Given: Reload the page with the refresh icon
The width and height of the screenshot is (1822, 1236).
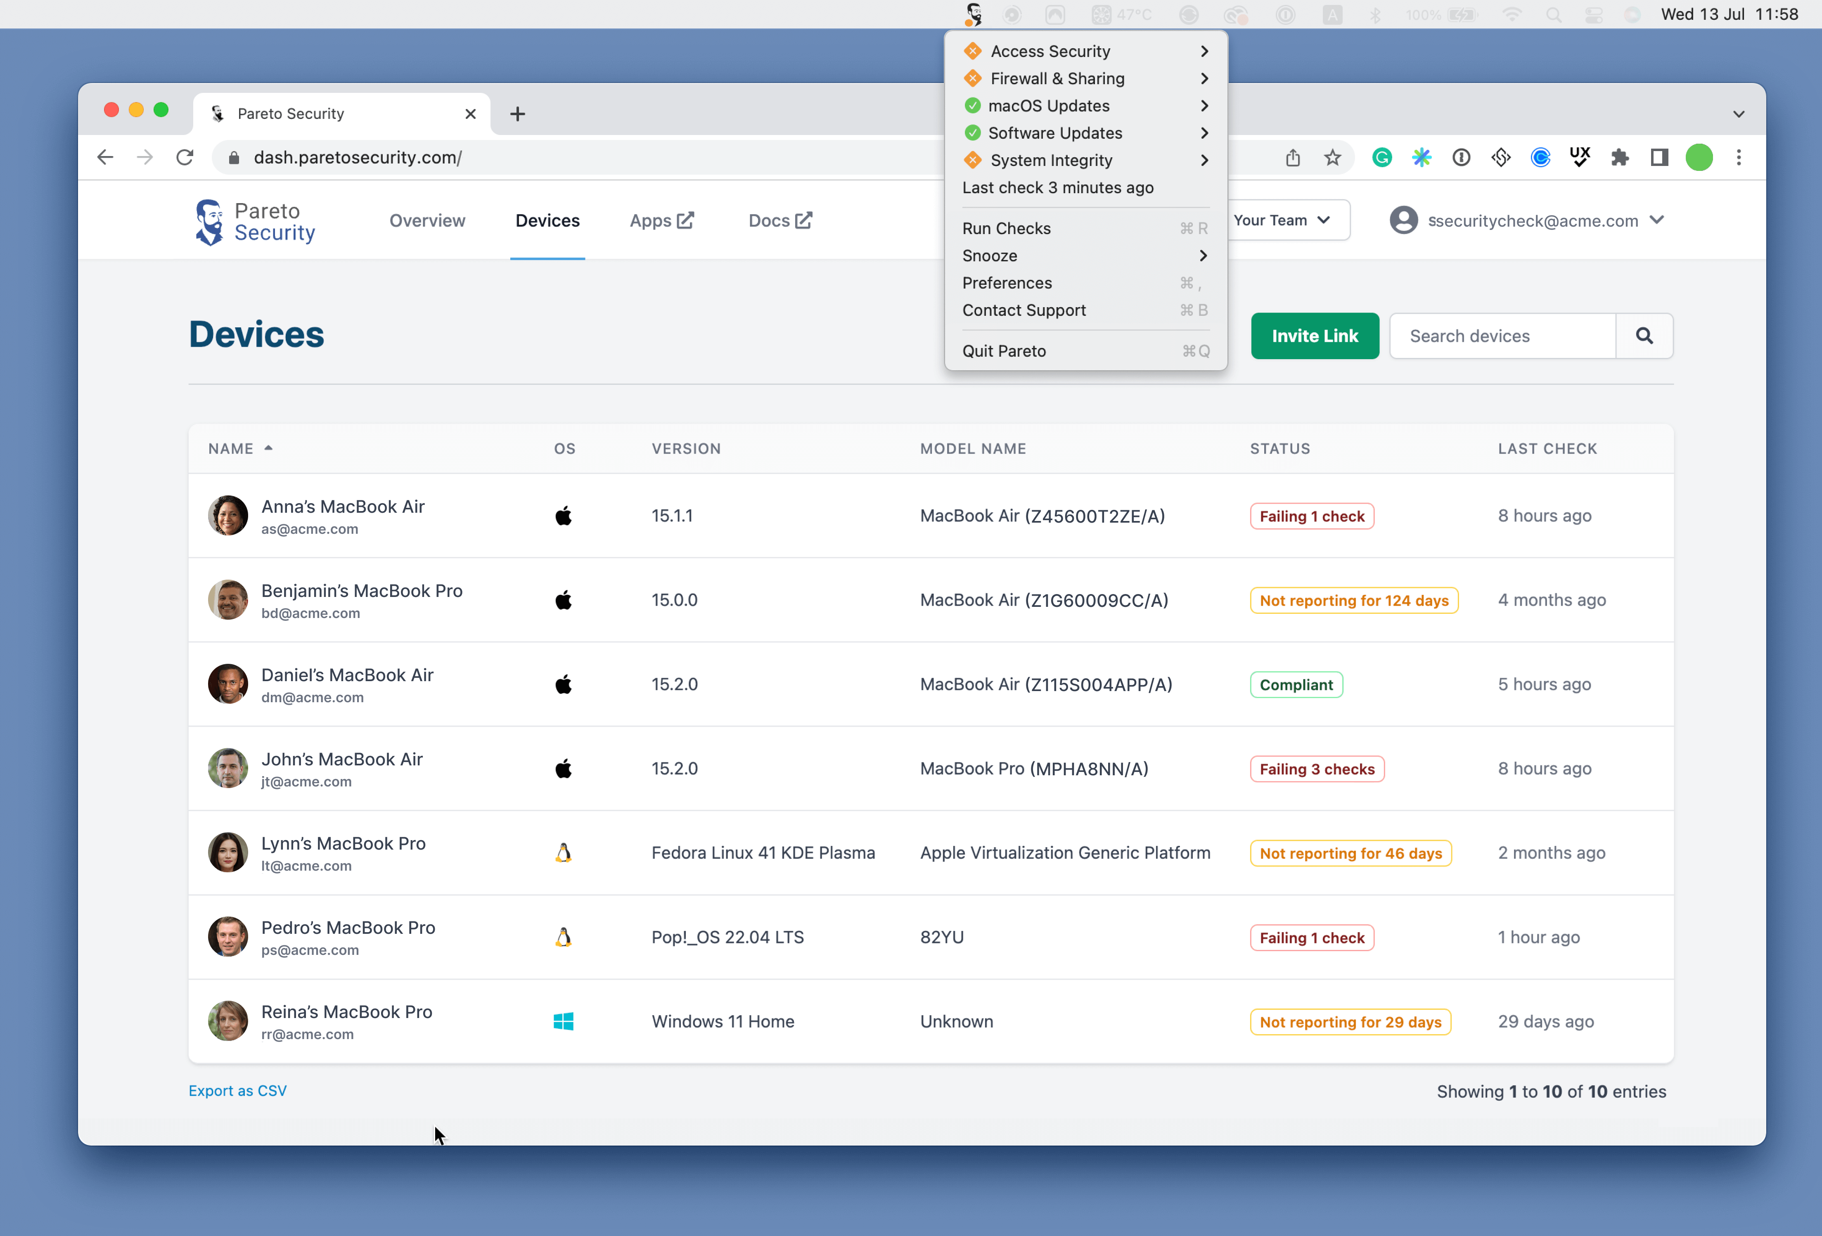Looking at the screenshot, I should (x=185, y=158).
